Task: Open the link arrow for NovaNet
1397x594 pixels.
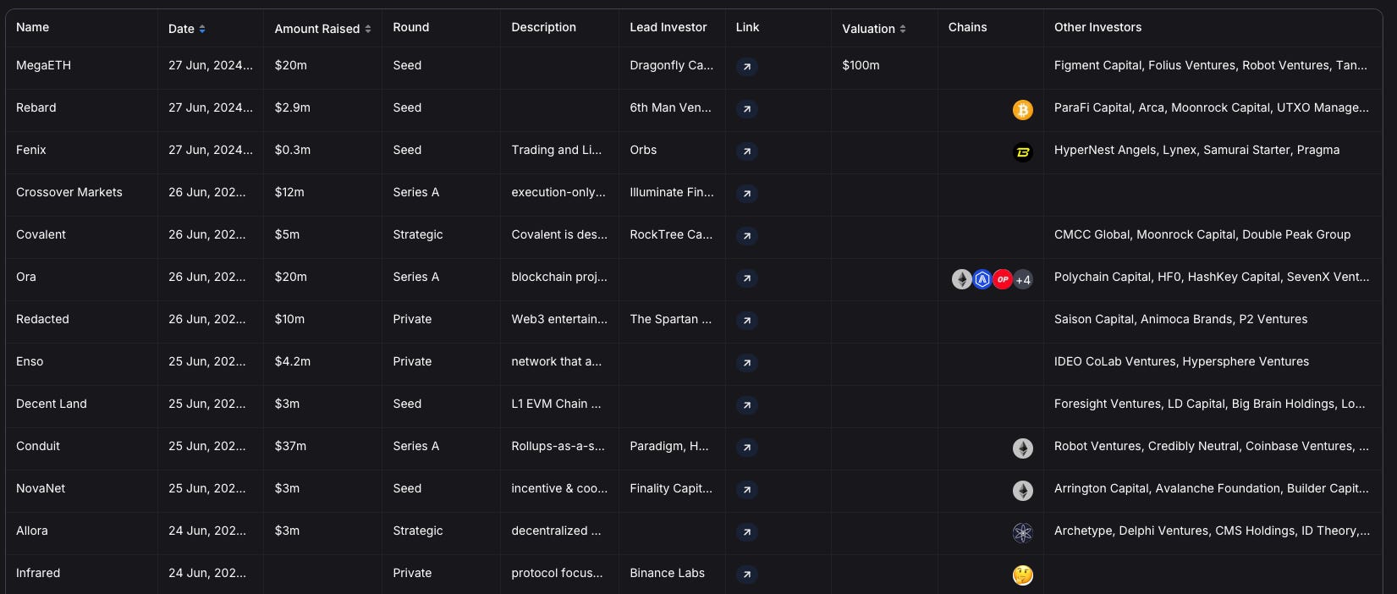Action: [746, 490]
